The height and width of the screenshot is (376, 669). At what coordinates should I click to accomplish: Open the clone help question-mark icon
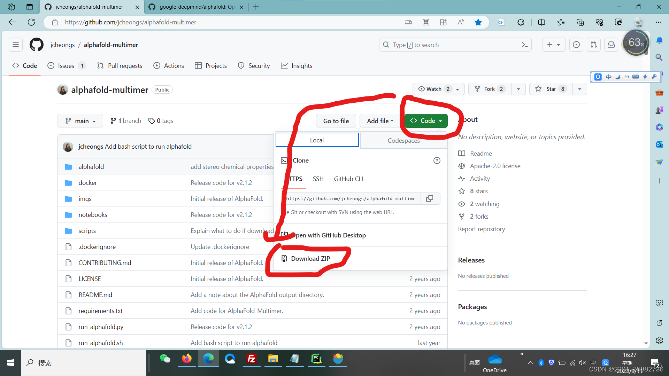pyautogui.click(x=437, y=160)
